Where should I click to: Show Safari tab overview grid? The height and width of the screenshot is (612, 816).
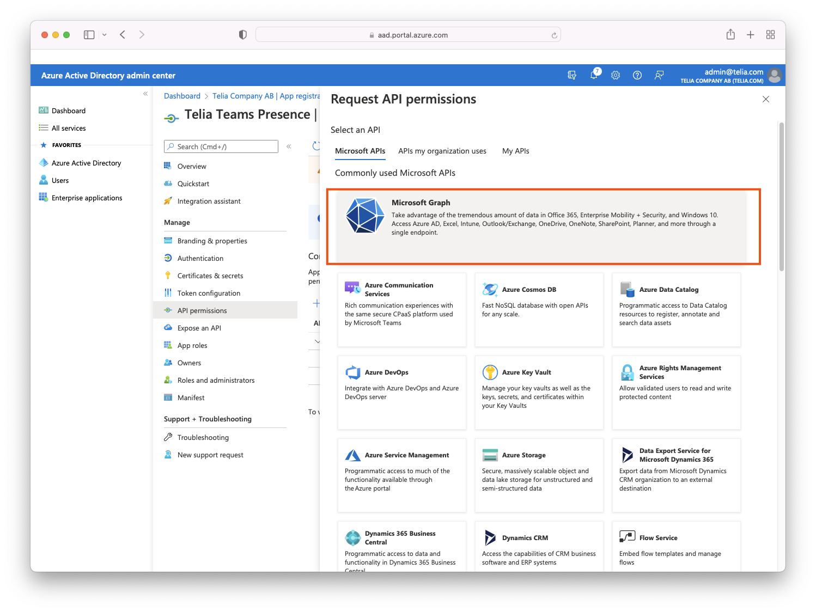(770, 35)
